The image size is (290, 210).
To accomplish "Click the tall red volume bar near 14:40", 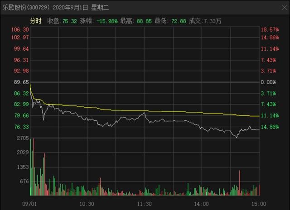I will point(240,183).
